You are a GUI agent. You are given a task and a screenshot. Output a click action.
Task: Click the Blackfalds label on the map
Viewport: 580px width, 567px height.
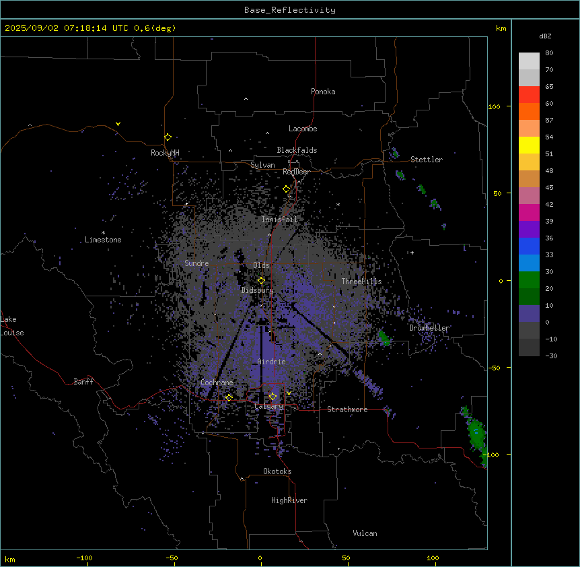[297, 150]
